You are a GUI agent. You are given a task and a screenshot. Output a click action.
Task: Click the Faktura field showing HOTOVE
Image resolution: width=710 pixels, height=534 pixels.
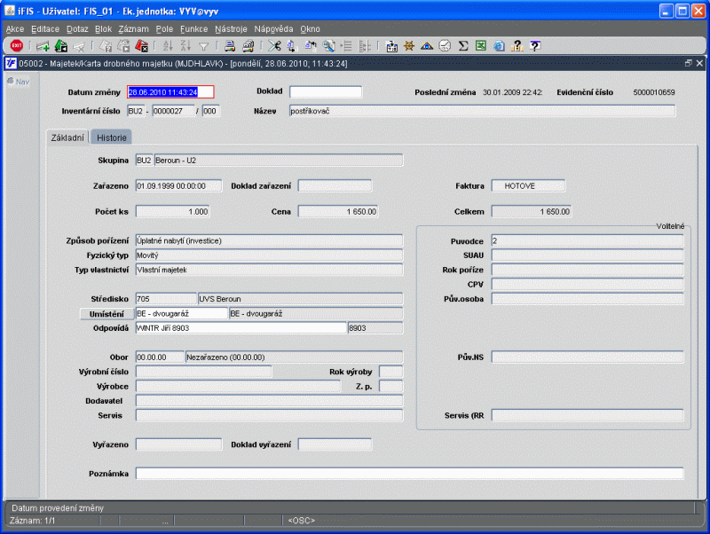(x=528, y=186)
